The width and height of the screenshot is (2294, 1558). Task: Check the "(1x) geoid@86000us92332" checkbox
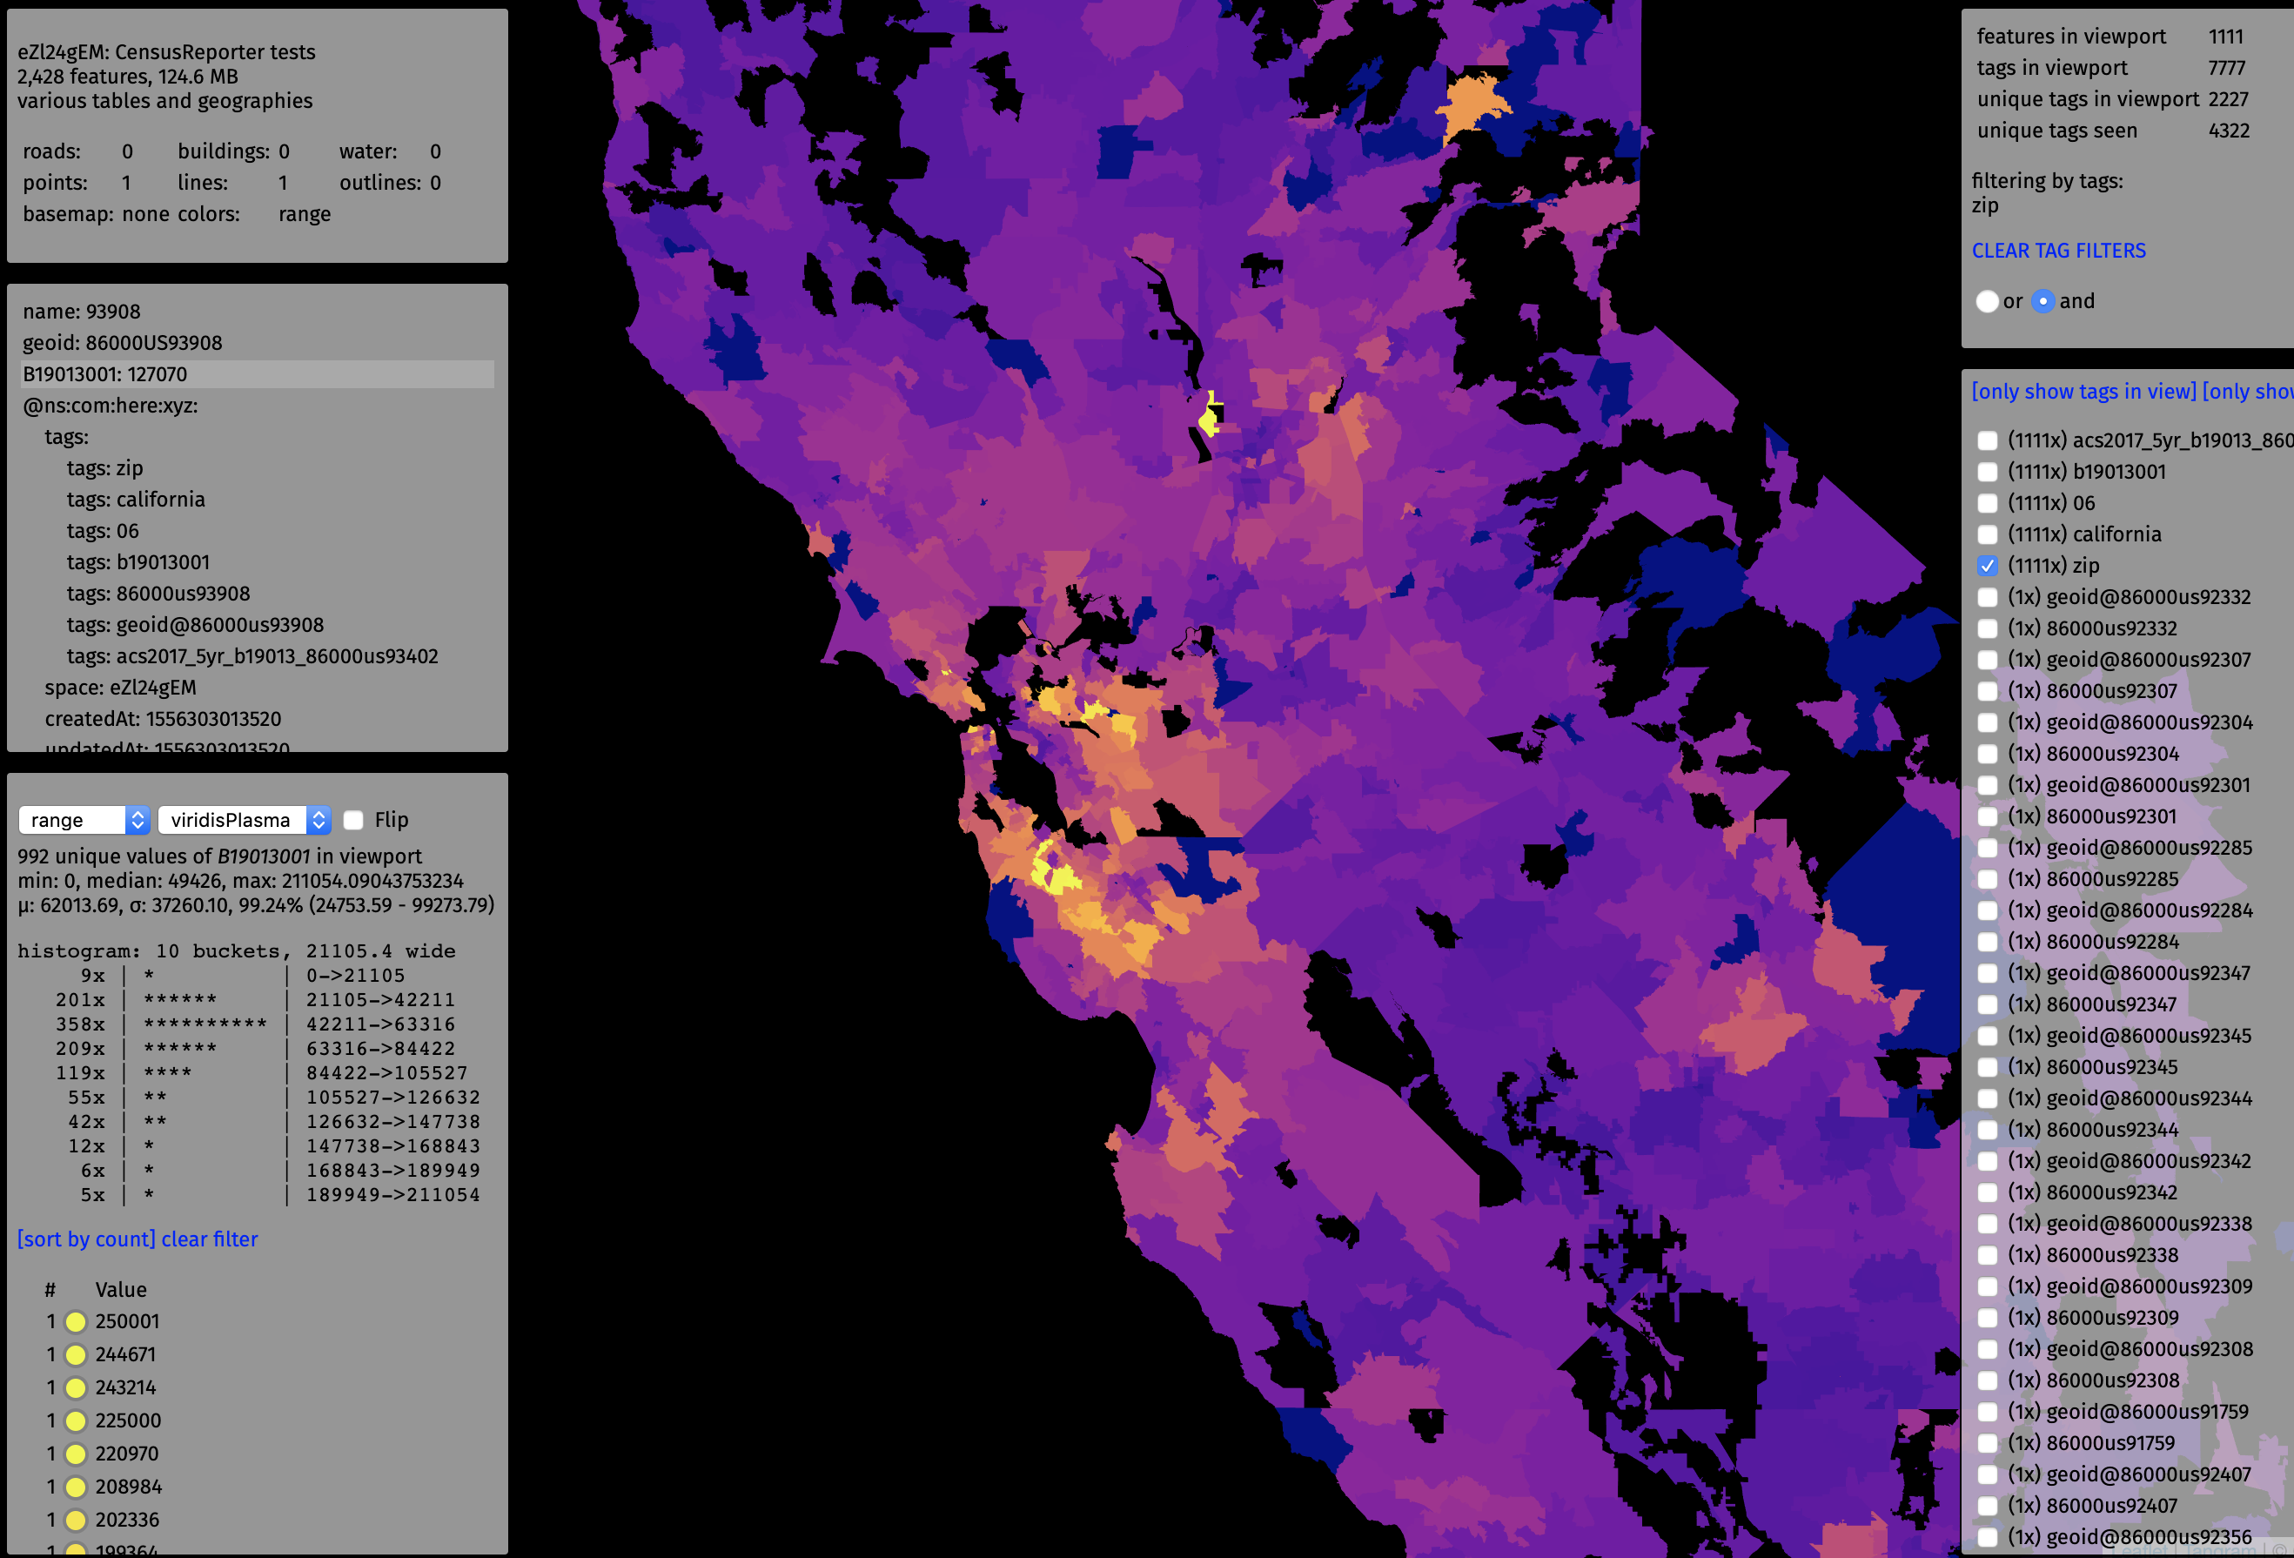point(1987,597)
